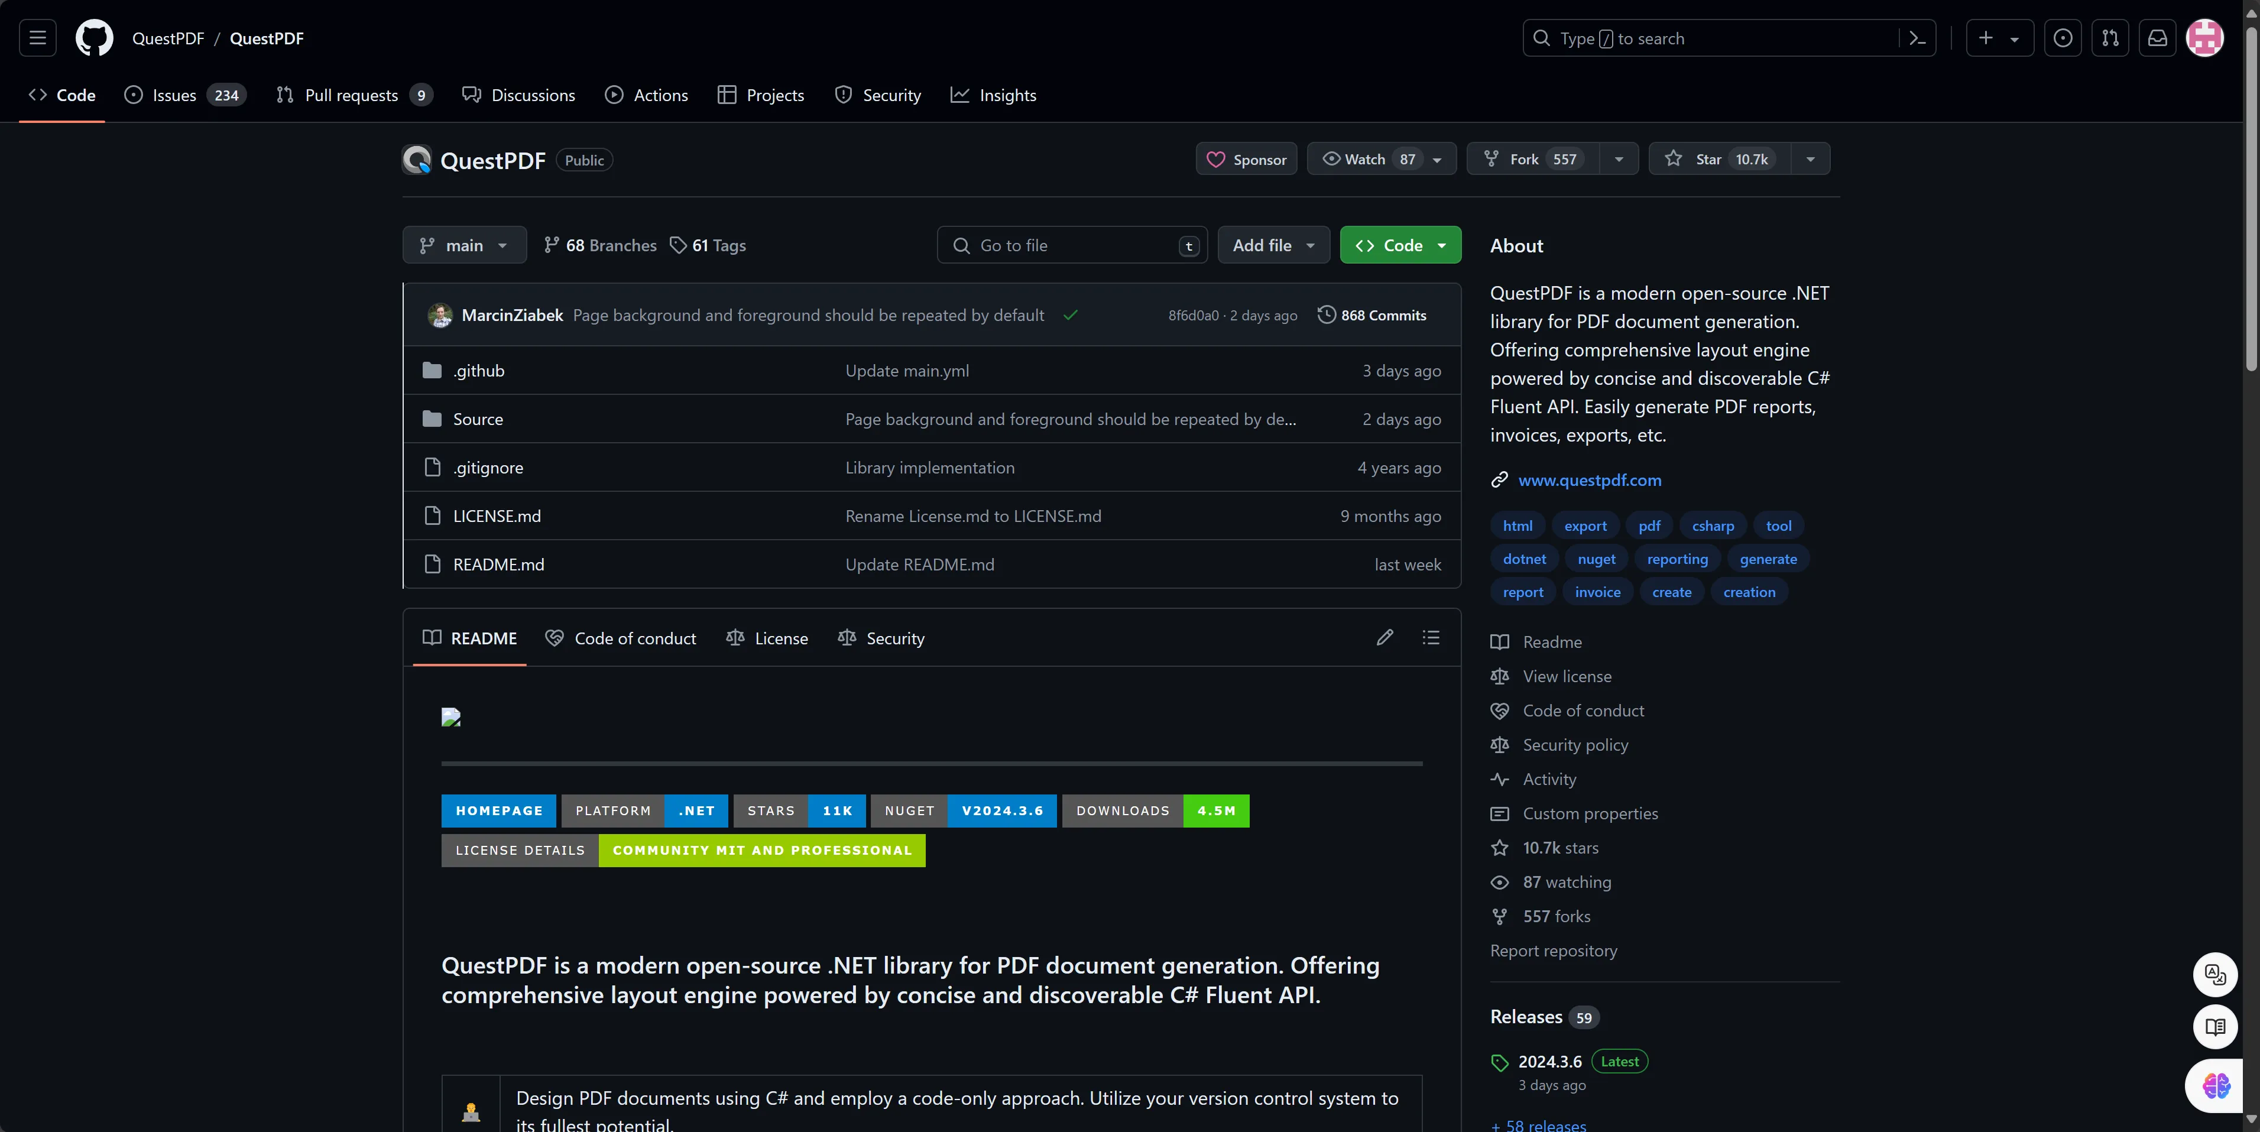Open the Report repository link
The height and width of the screenshot is (1132, 2260).
1553,951
